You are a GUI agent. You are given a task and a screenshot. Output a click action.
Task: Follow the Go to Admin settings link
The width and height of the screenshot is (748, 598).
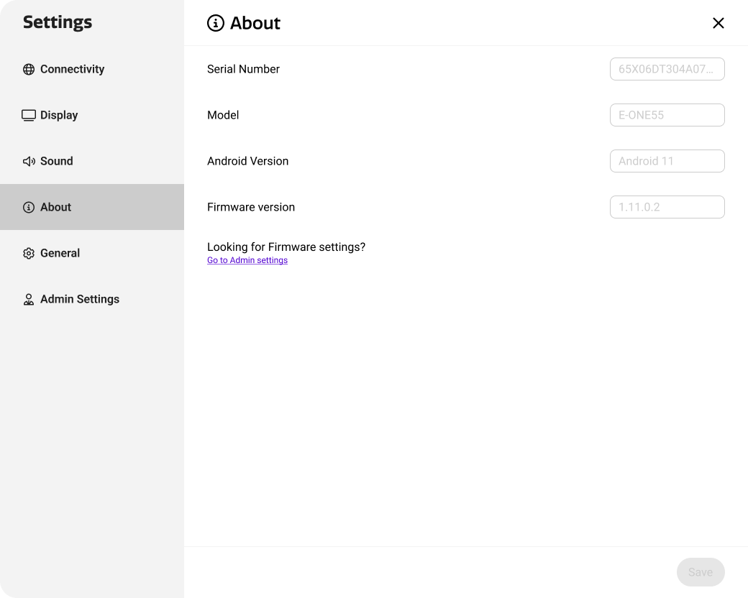click(247, 260)
